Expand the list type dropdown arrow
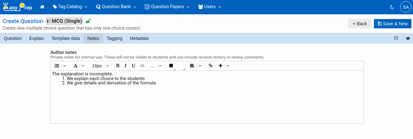This screenshot has width=413, height=139. coord(64,66)
